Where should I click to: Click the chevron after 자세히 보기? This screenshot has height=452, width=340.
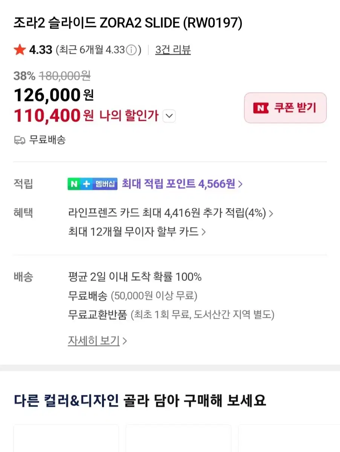(125, 341)
